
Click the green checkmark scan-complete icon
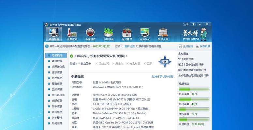[71, 56]
